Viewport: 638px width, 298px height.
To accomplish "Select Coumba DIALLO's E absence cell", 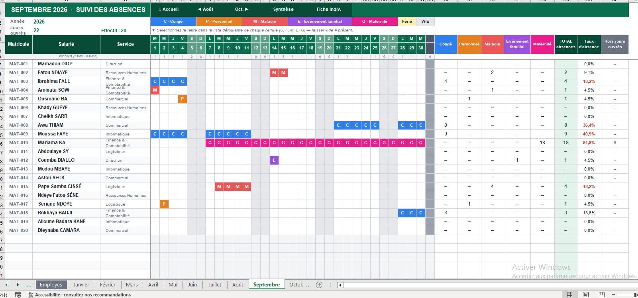I will coord(274,160).
